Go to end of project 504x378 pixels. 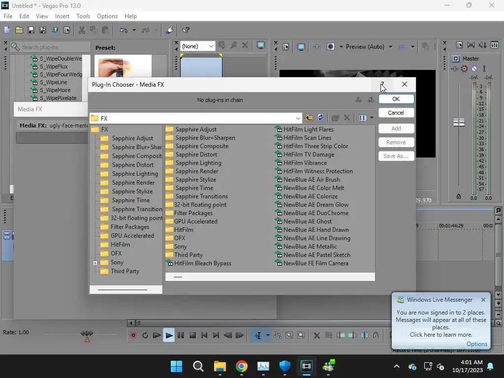(x=216, y=335)
